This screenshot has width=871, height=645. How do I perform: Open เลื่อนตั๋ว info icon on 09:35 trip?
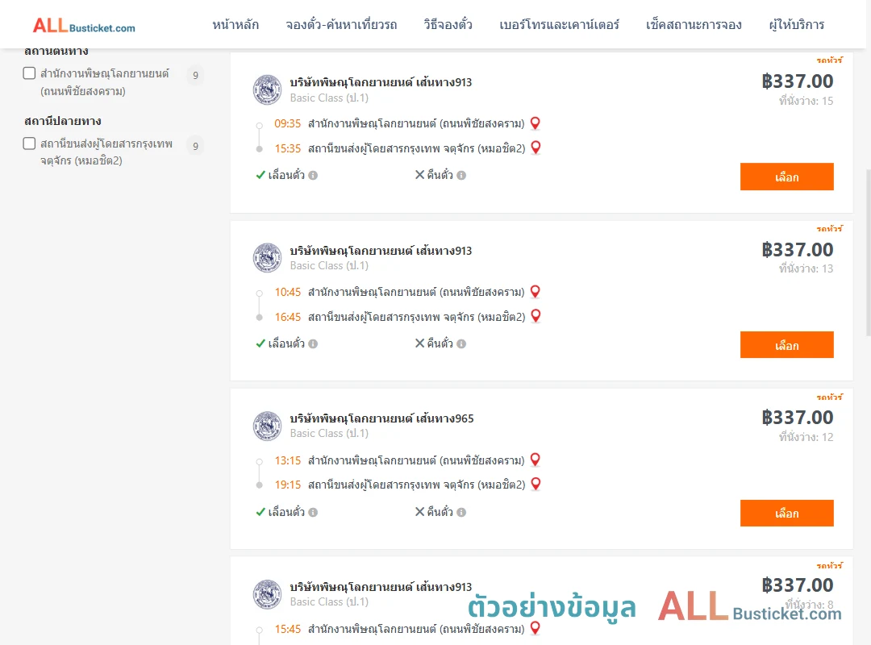pos(313,175)
